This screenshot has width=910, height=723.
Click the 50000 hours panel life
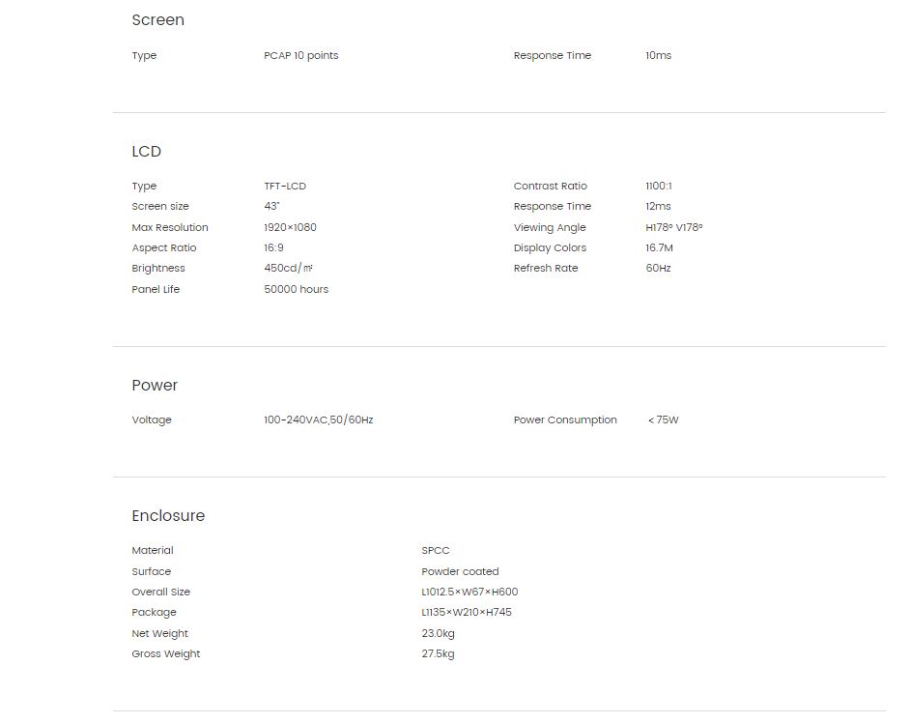296,289
